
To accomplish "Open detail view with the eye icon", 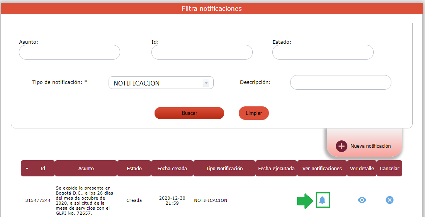I will (x=362, y=200).
